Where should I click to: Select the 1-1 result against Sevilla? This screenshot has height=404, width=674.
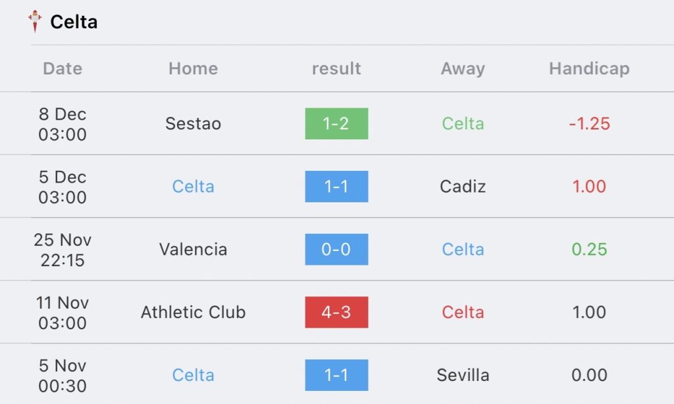(336, 375)
